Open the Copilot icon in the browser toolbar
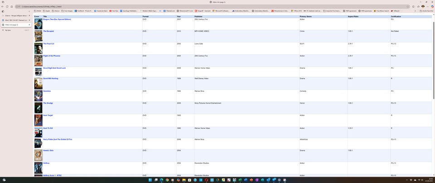 pos(432,6)
